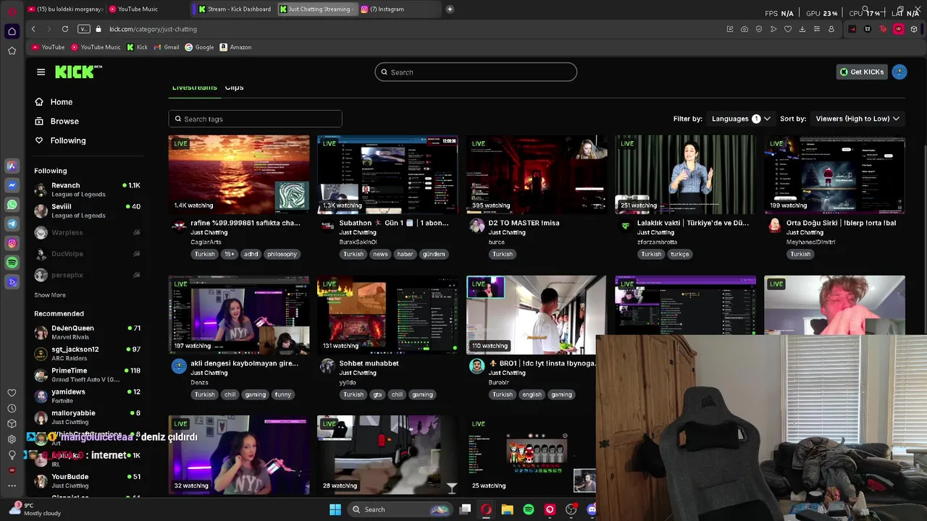Image resolution: width=927 pixels, height=521 pixels.
Task: Open the Amazon bookmark
Action: coord(236,47)
